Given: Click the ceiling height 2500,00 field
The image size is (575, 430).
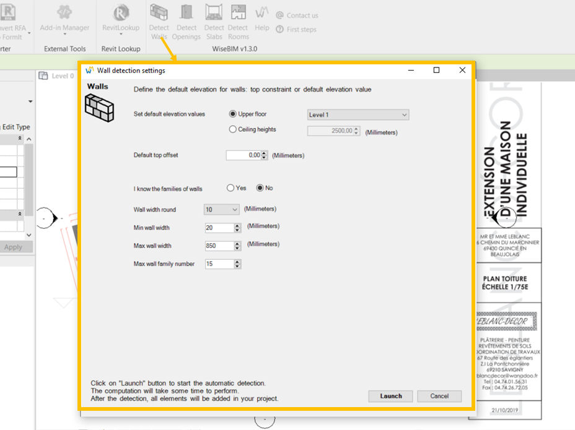Looking at the screenshot, I should click(330, 131).
